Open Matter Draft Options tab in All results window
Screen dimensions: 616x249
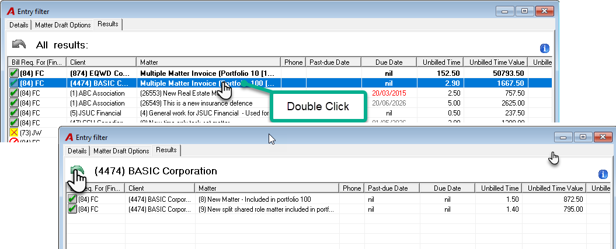[63, 25]
